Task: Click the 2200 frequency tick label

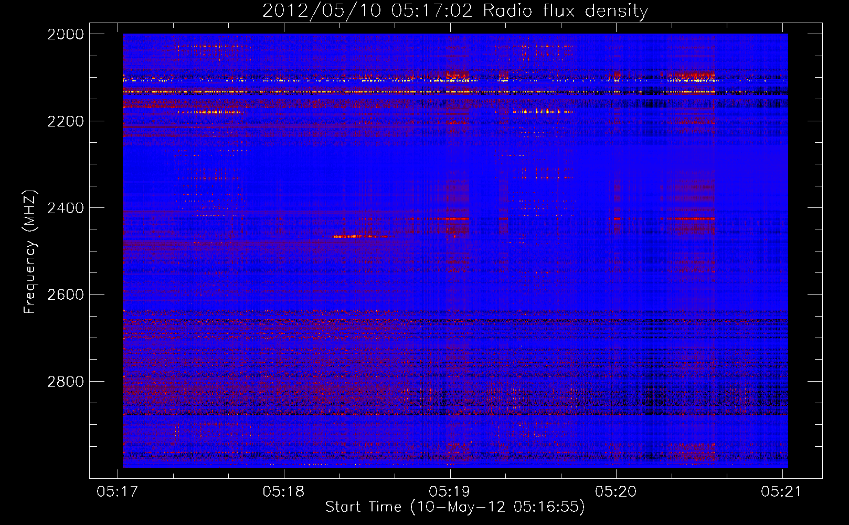Action: pos(66,121)
